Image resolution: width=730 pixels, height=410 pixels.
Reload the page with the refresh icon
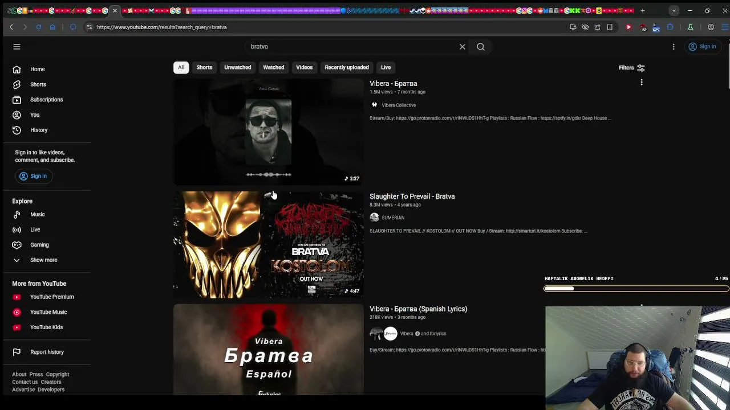39,27
